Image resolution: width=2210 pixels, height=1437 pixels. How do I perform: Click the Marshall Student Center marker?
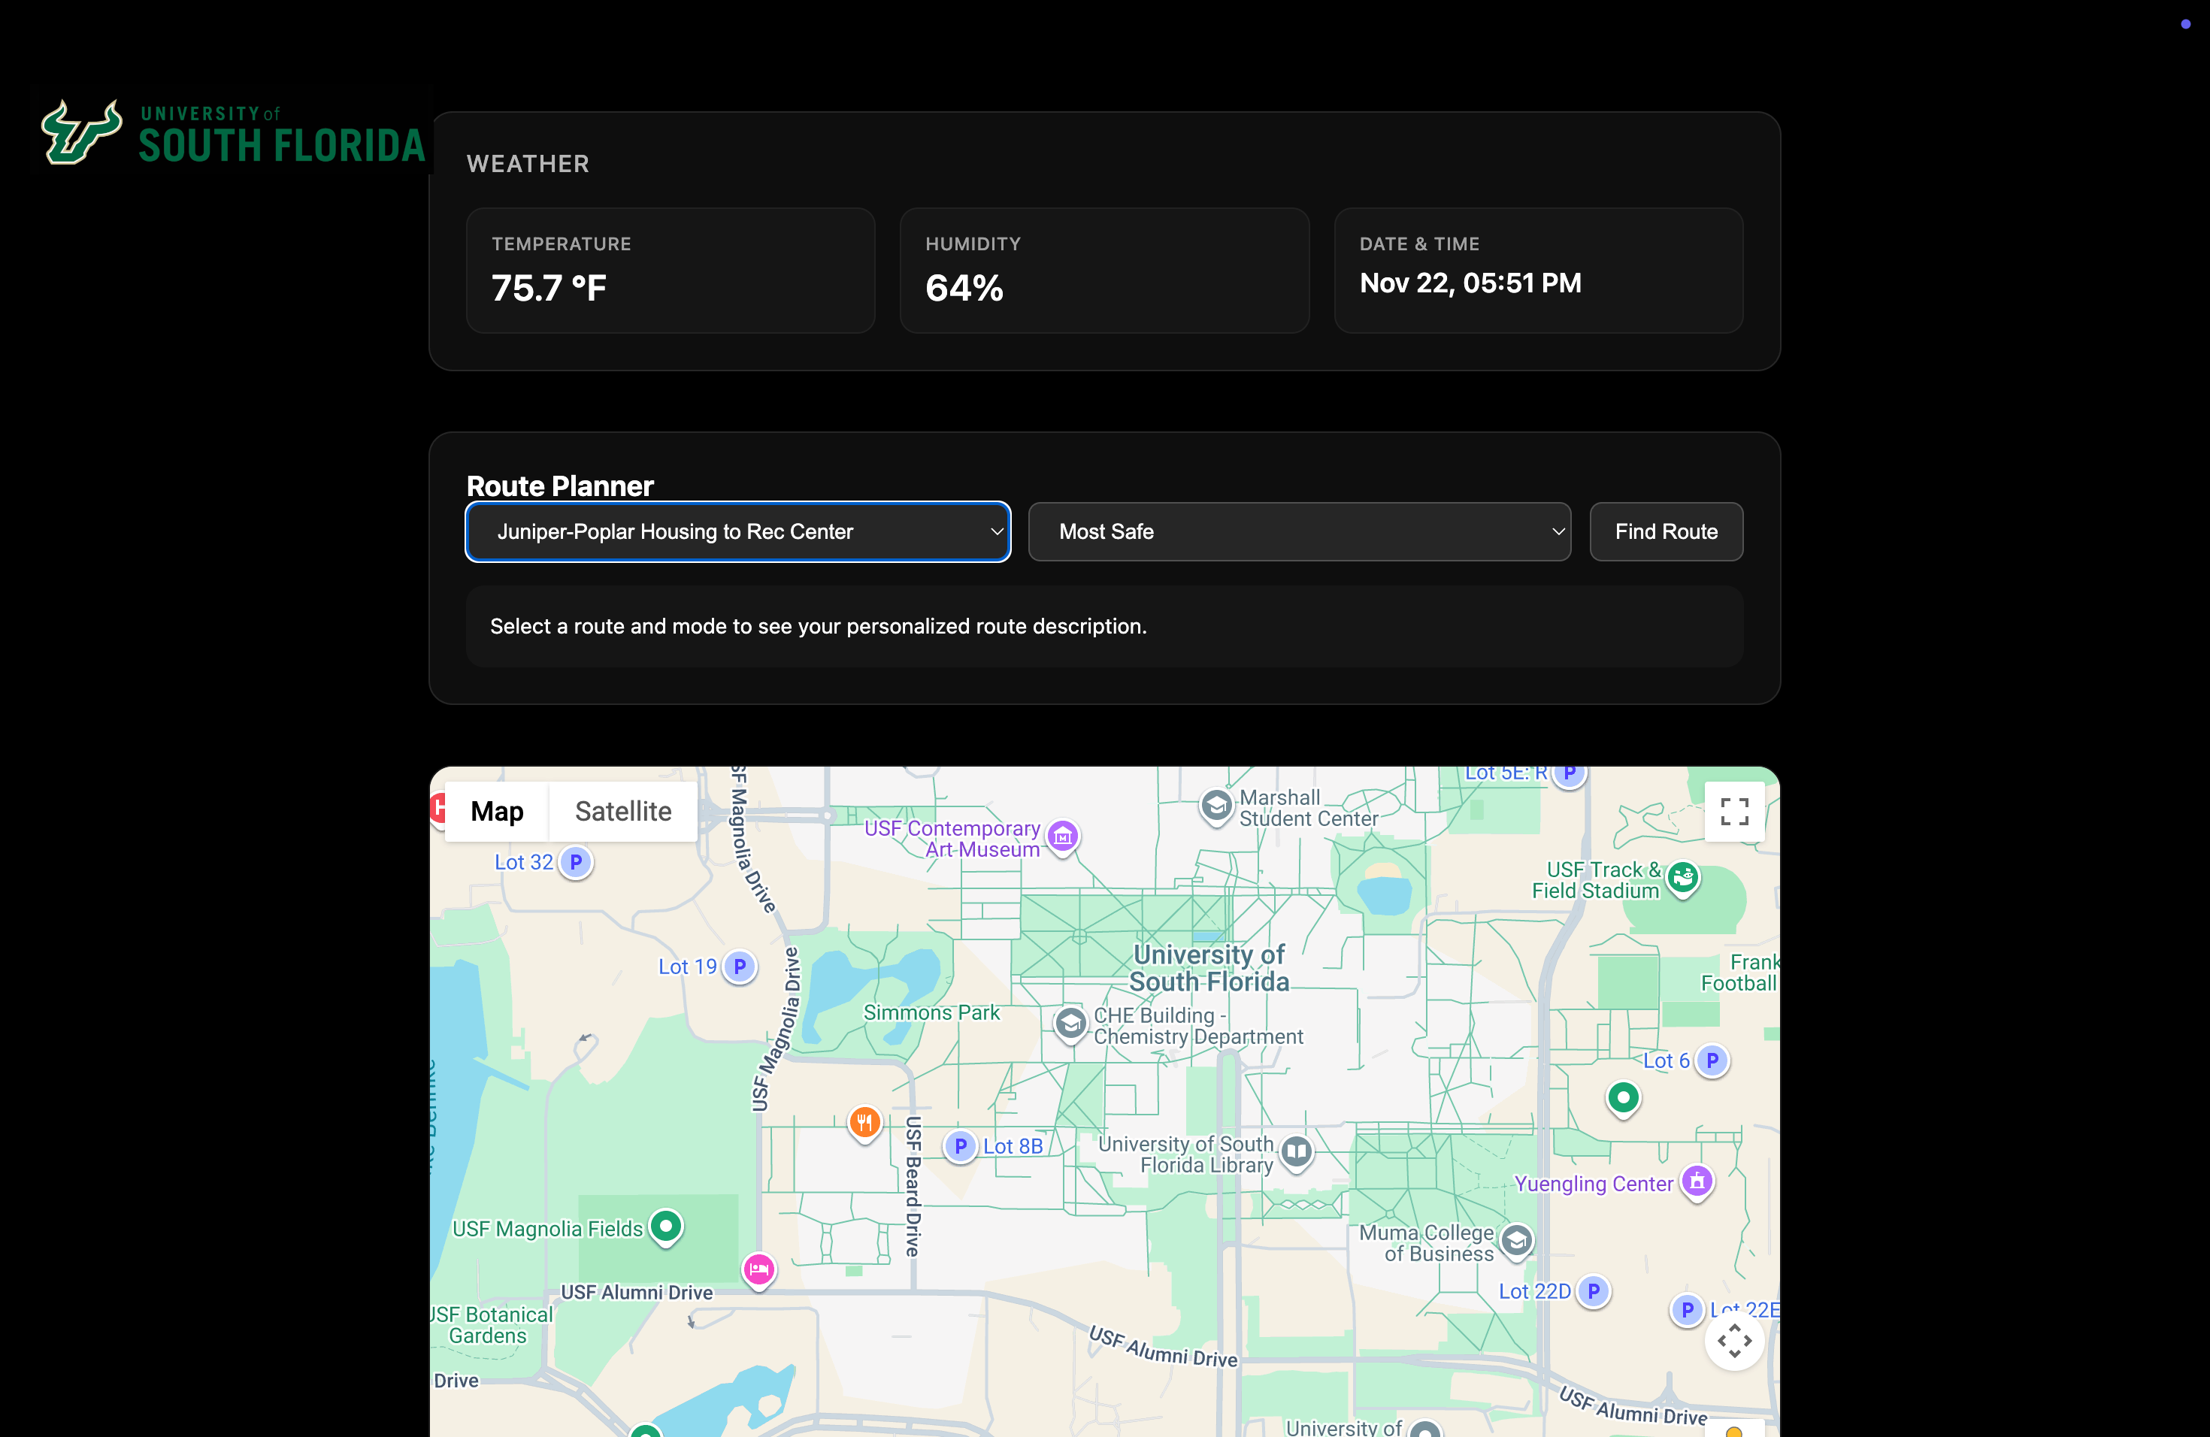(1215, 805)
